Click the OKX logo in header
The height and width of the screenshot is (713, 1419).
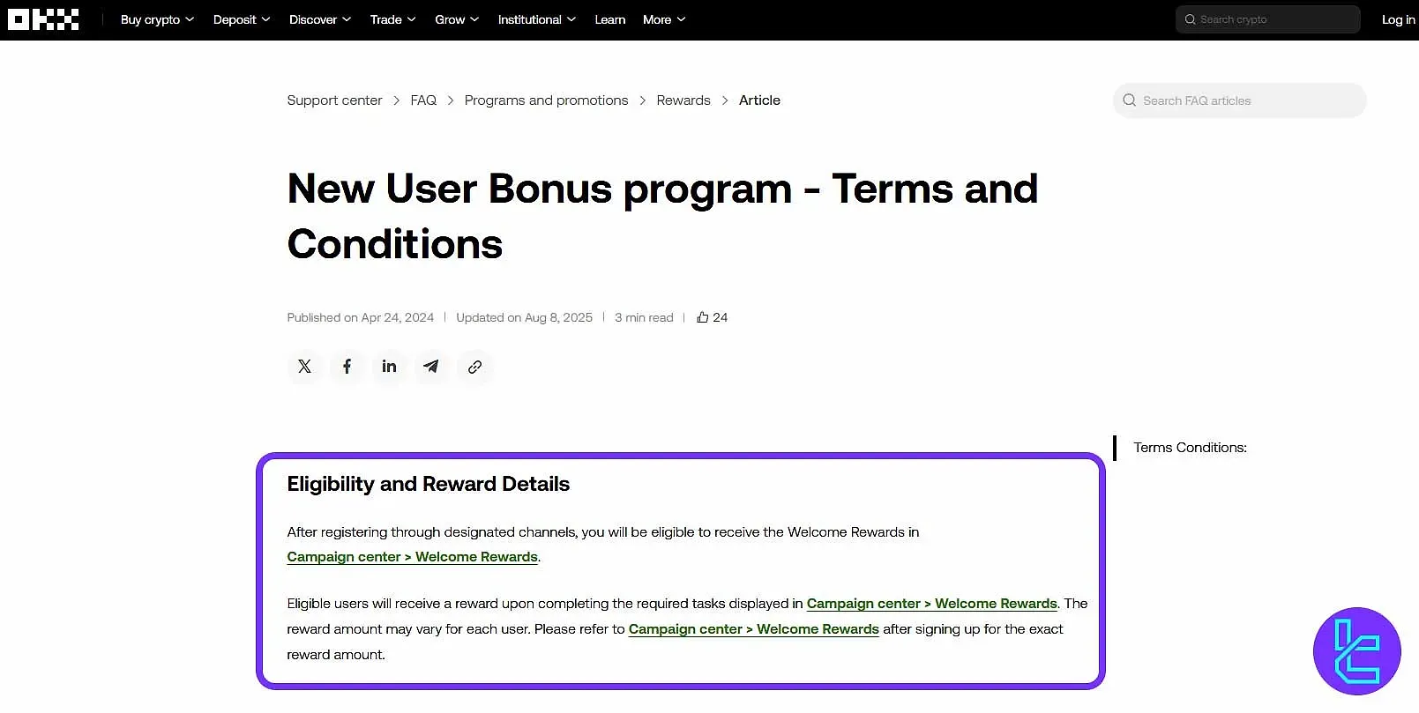coord(43,19)
